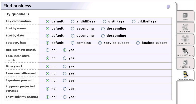Click the NAME tab label

[185, 20]
